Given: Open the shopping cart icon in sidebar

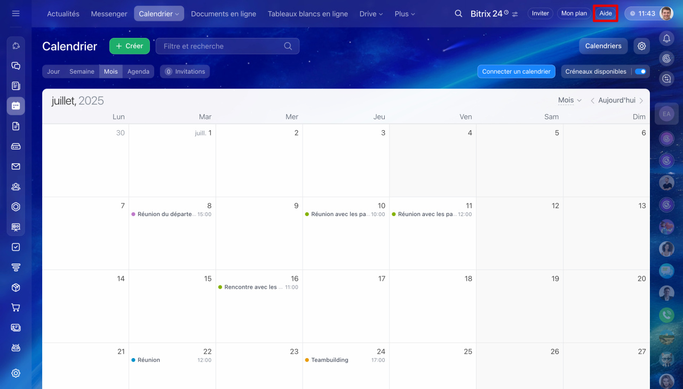Looking at the screenshot, I should [x=15, y=307].
